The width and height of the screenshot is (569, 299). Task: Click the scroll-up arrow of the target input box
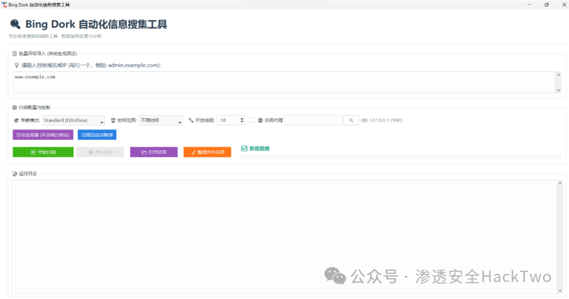pos(558,75)
